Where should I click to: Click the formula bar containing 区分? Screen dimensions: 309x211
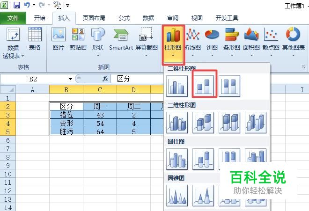[137, 79]
